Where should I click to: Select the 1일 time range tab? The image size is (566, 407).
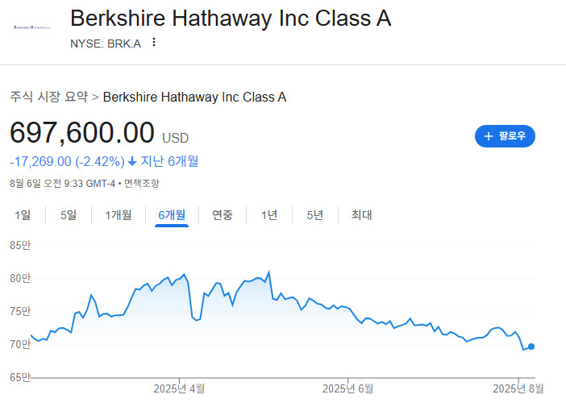point(23,215)
